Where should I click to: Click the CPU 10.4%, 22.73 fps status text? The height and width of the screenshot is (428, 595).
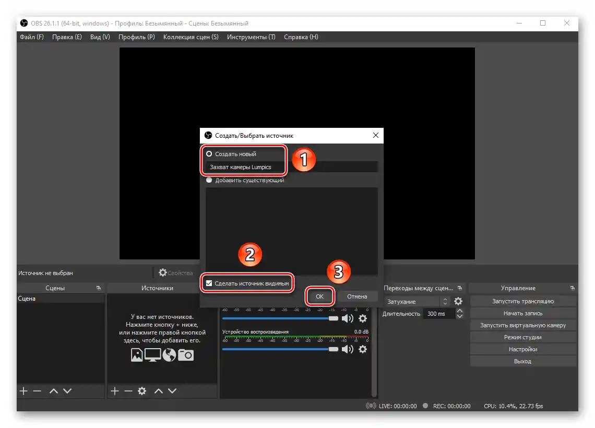coord(513,406)
